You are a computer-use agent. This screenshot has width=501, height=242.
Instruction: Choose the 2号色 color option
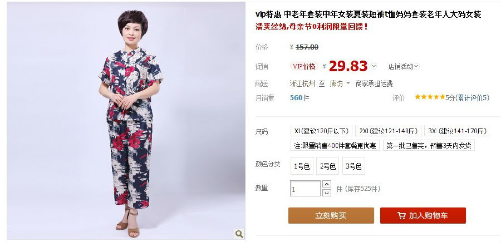(x=327, y=166)
